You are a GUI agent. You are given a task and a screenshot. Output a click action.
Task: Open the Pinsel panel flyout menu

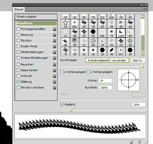click(x=145, y=10)
